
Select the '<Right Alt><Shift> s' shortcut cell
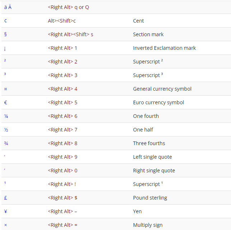[70, 34]
